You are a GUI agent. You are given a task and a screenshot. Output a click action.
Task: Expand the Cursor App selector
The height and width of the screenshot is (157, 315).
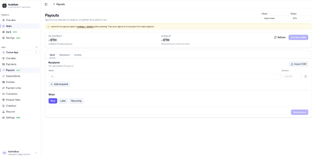[20, 53]
